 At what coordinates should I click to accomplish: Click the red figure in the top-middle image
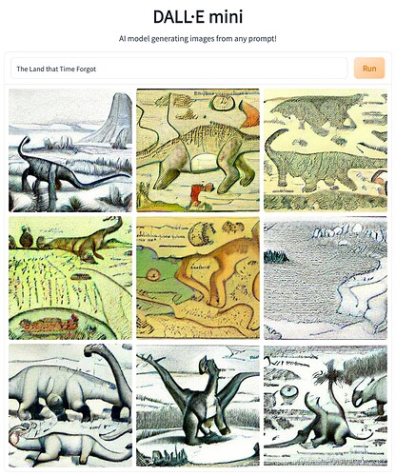197,194
